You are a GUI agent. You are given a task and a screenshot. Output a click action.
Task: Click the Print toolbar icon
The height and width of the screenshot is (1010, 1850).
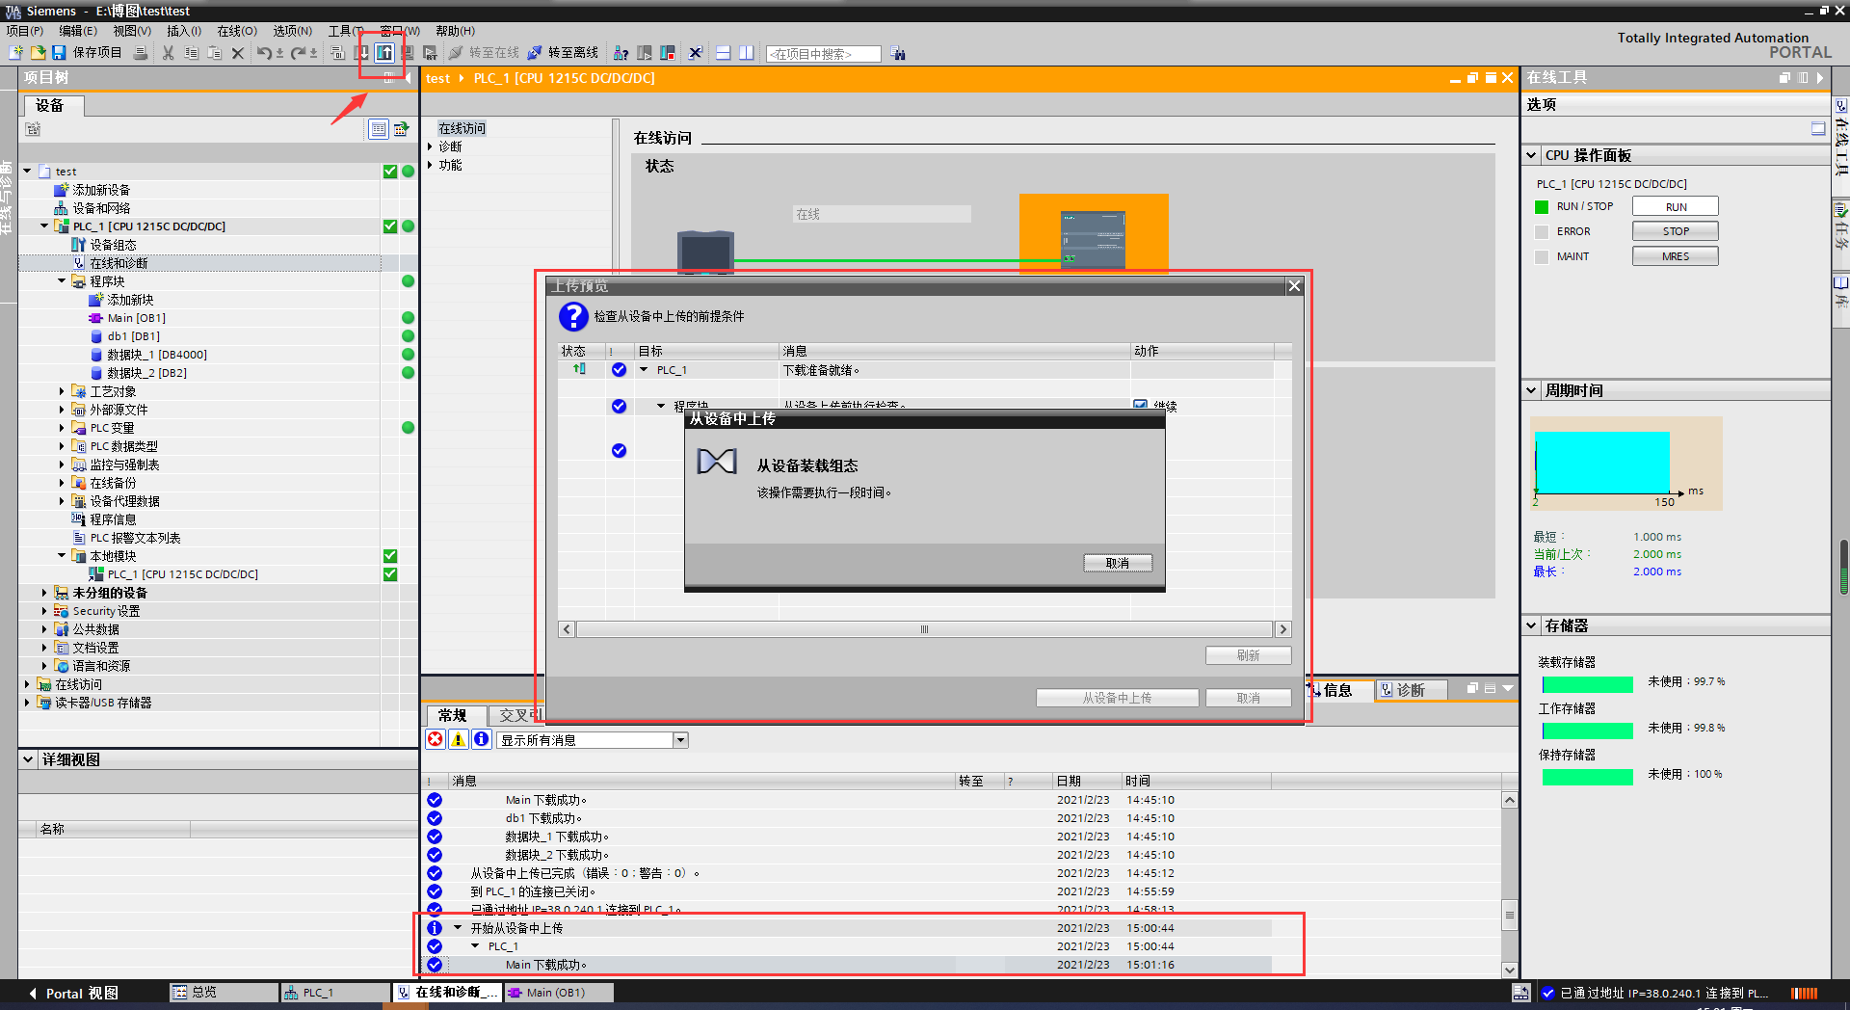[141, 53]
